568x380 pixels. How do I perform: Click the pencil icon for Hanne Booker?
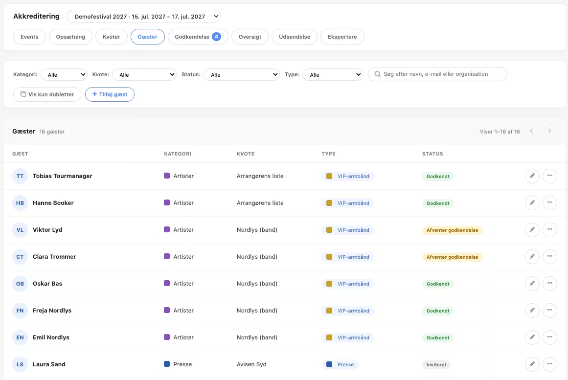coord(532,203)
